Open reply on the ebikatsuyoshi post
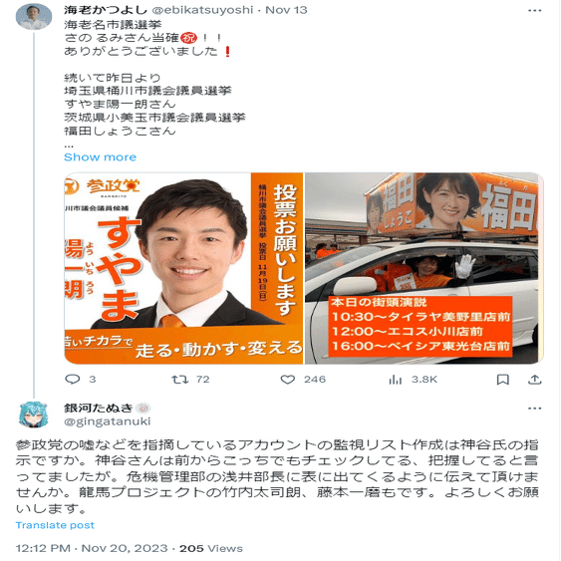This screenshot has width=561, height=561. tap(81, 380)
